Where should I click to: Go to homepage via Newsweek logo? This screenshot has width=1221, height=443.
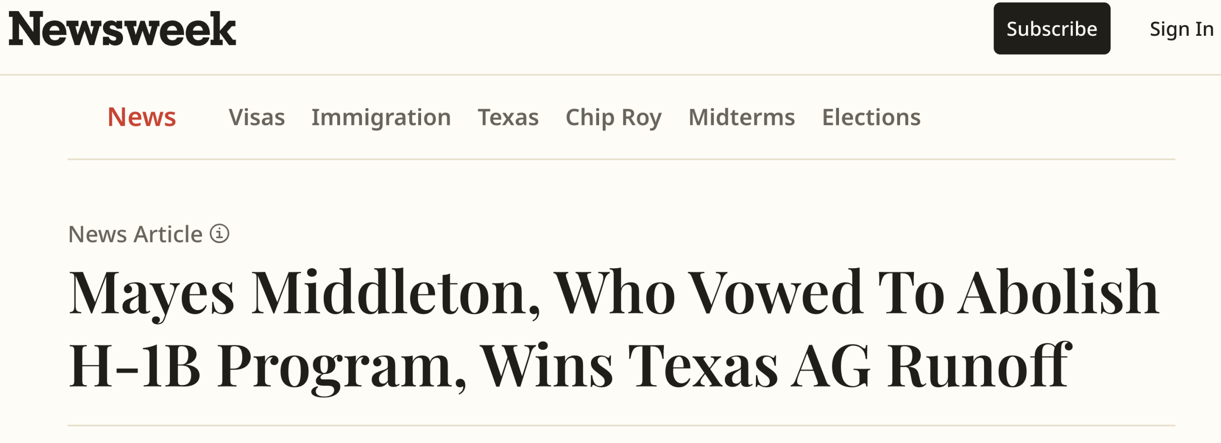(x=122, y=29)
